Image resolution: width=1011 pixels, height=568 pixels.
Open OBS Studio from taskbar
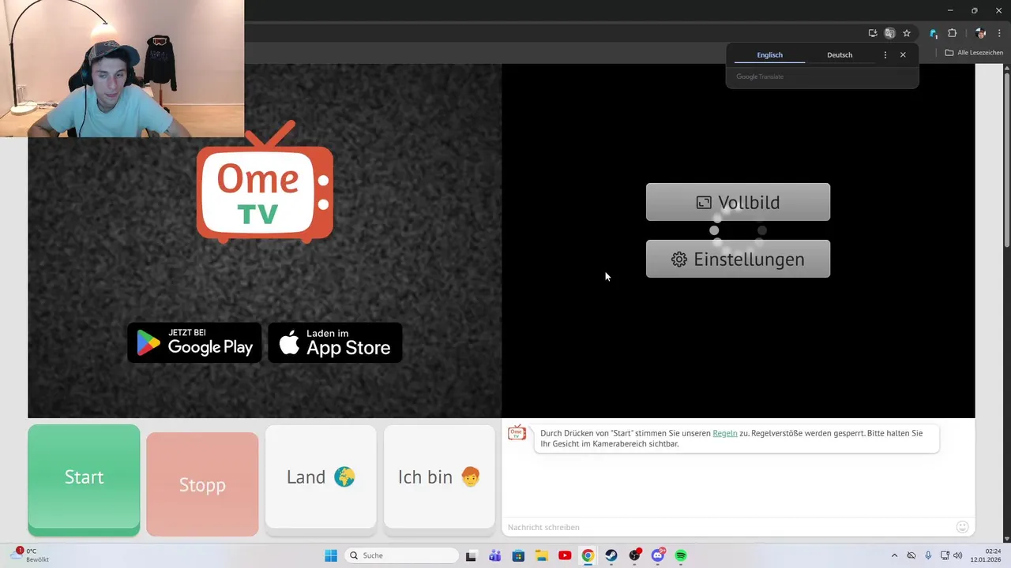coord(635,555)
